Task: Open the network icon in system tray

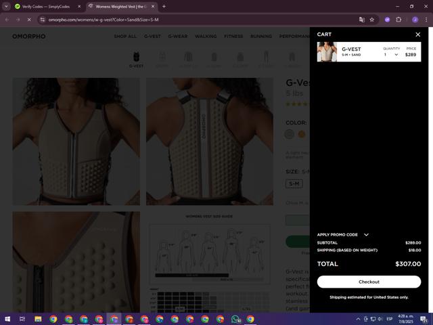Action: point(373,319)
